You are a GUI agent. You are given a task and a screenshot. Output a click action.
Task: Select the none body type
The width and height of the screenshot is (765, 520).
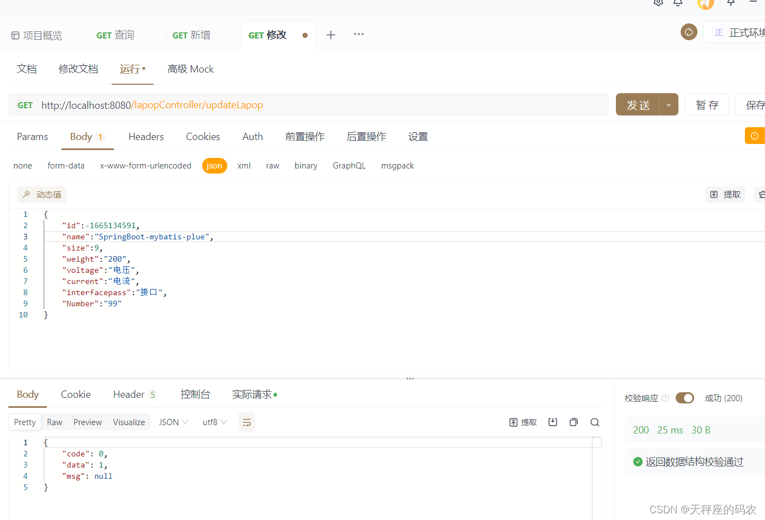pyautogui.click(x=23, y=166)
